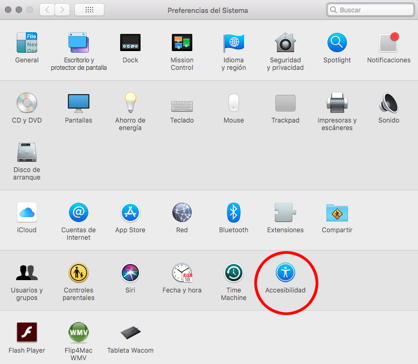Image resolution: width=418 pixels, height=364 pixels.
Task: Open Siri preferences icon
Action: click(x=130, y=273)
